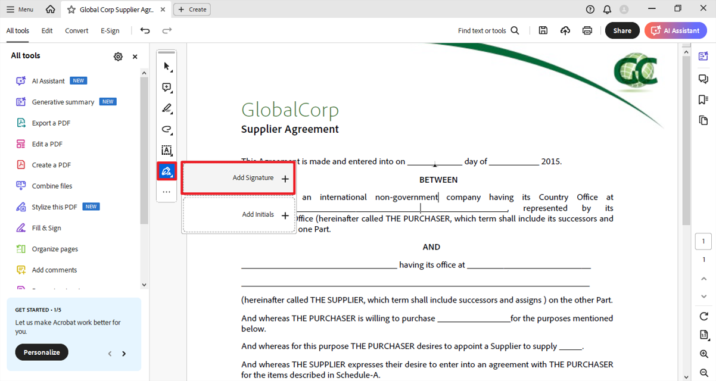Choose the Draw freehand loop tool

pyautogui.click(x=167, y=129)
